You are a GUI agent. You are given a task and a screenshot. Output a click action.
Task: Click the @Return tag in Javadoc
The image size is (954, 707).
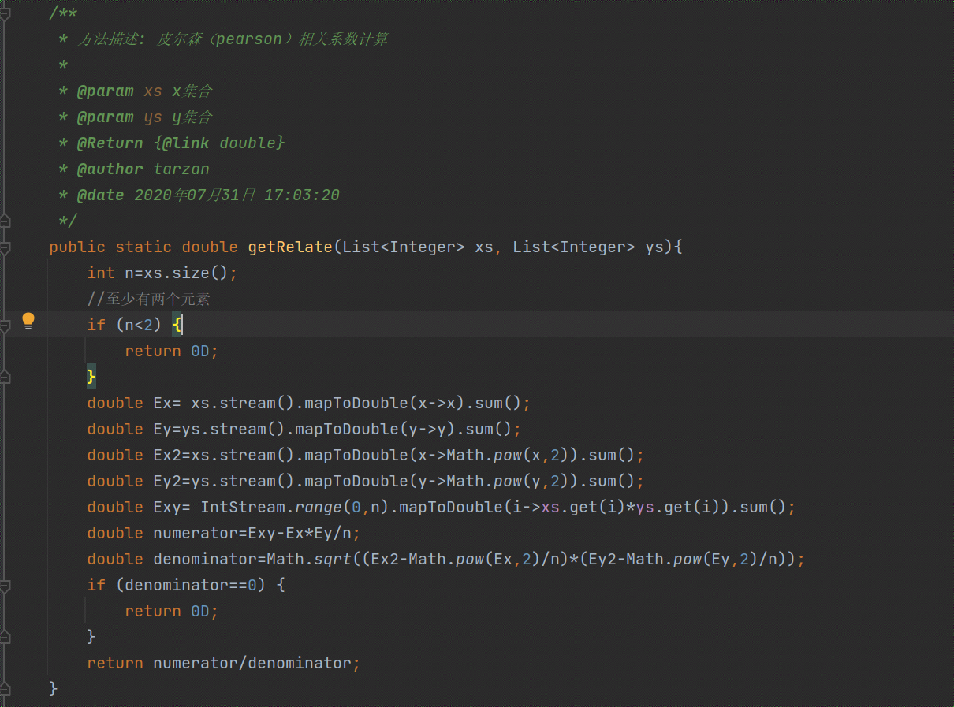110,143
